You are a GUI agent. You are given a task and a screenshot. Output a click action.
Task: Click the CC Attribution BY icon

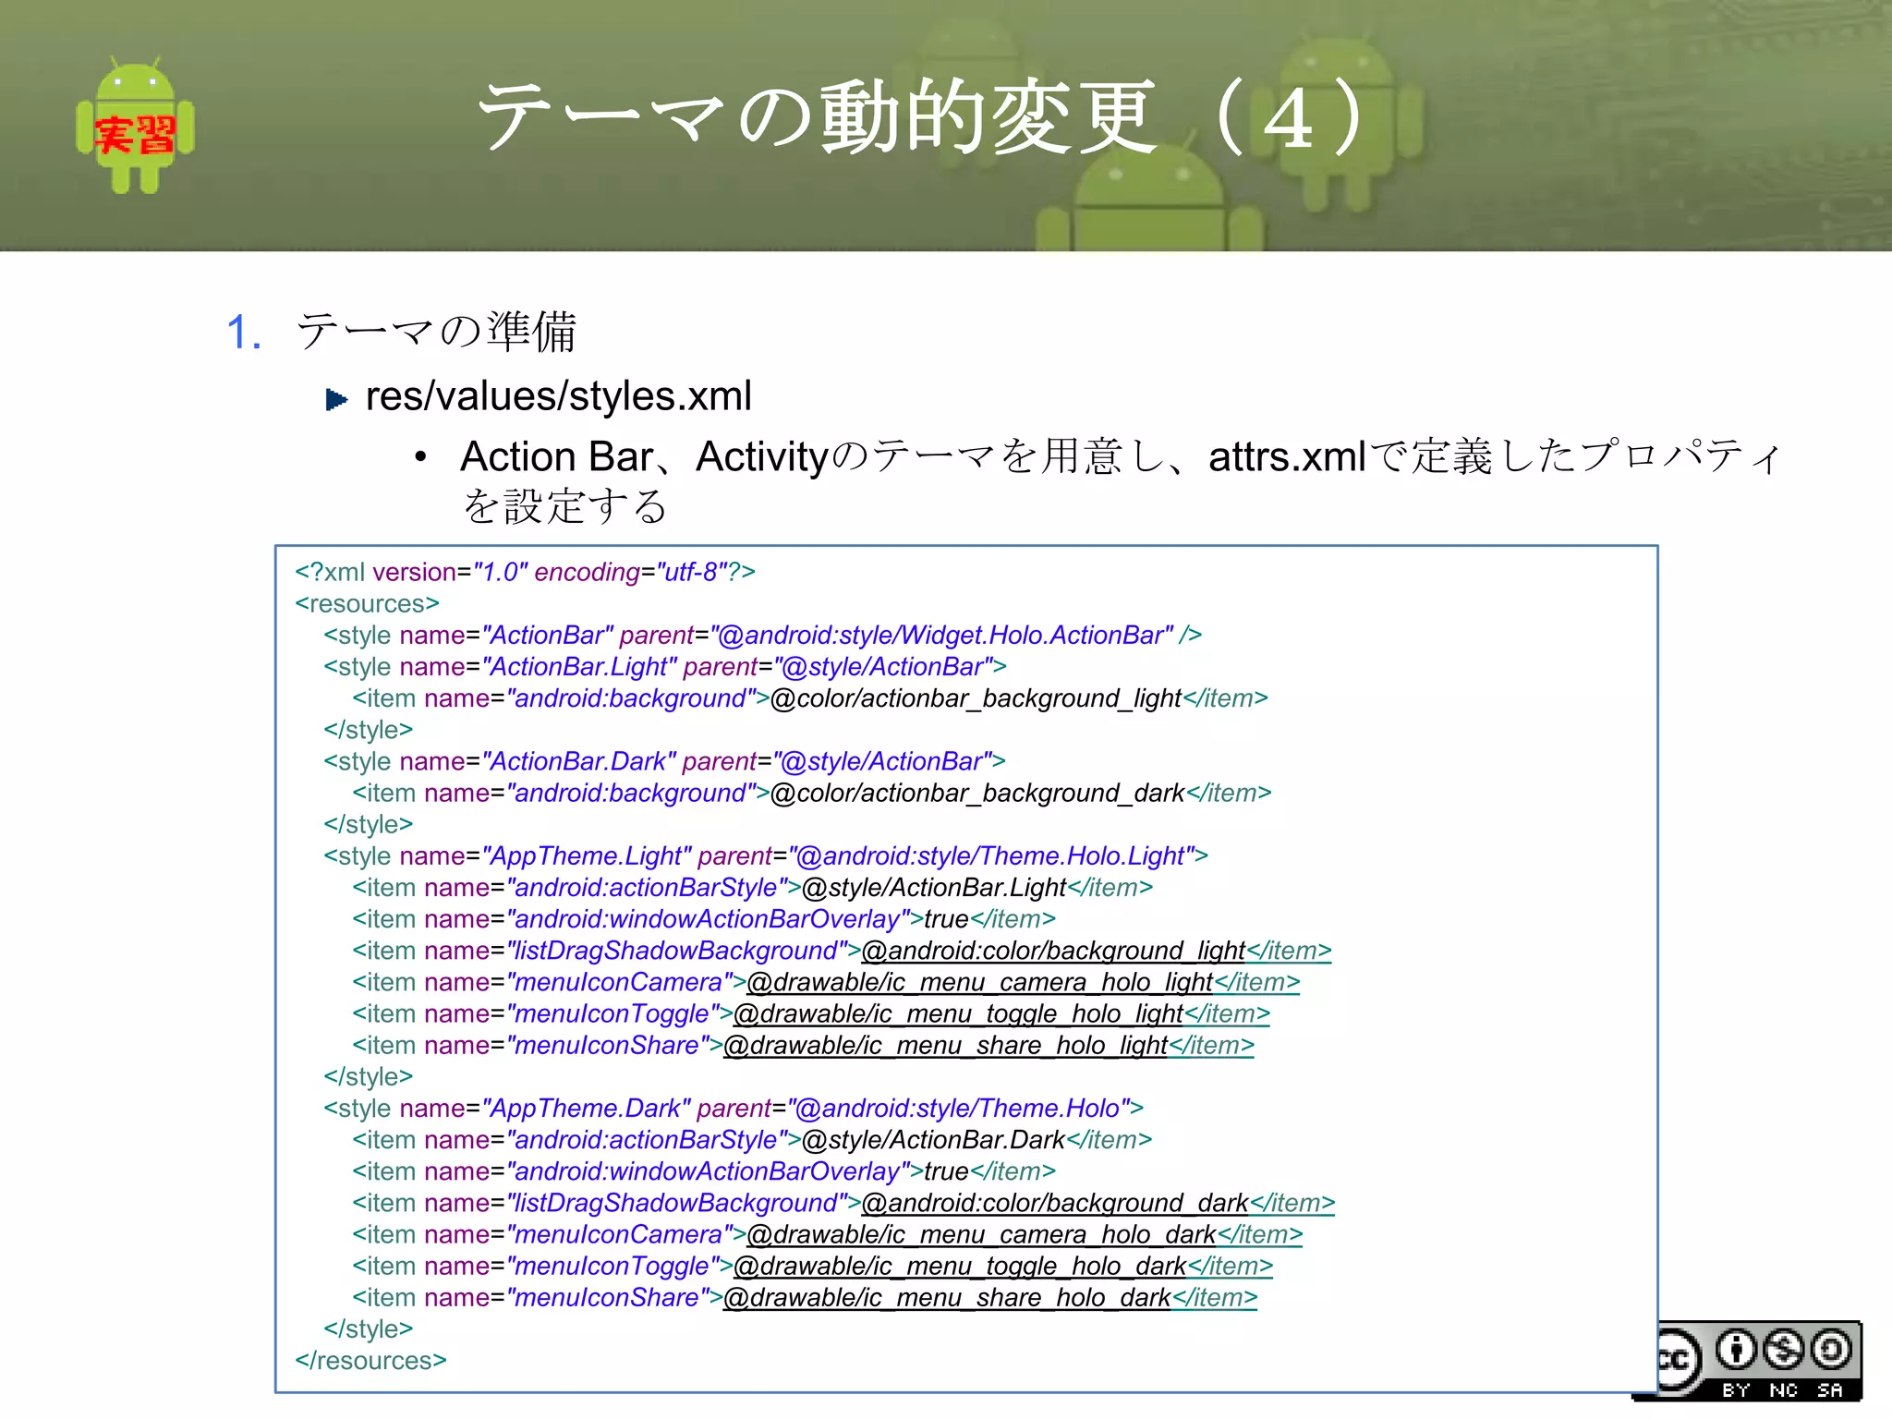pyautogui.click(x=1736, y=1352)
